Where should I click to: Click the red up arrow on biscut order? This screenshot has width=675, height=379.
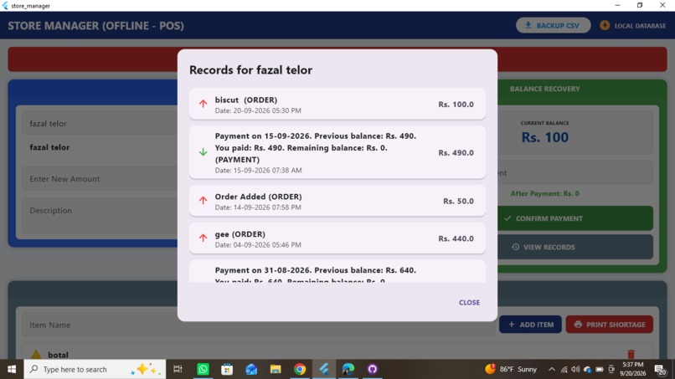click(x=203, y=104)
